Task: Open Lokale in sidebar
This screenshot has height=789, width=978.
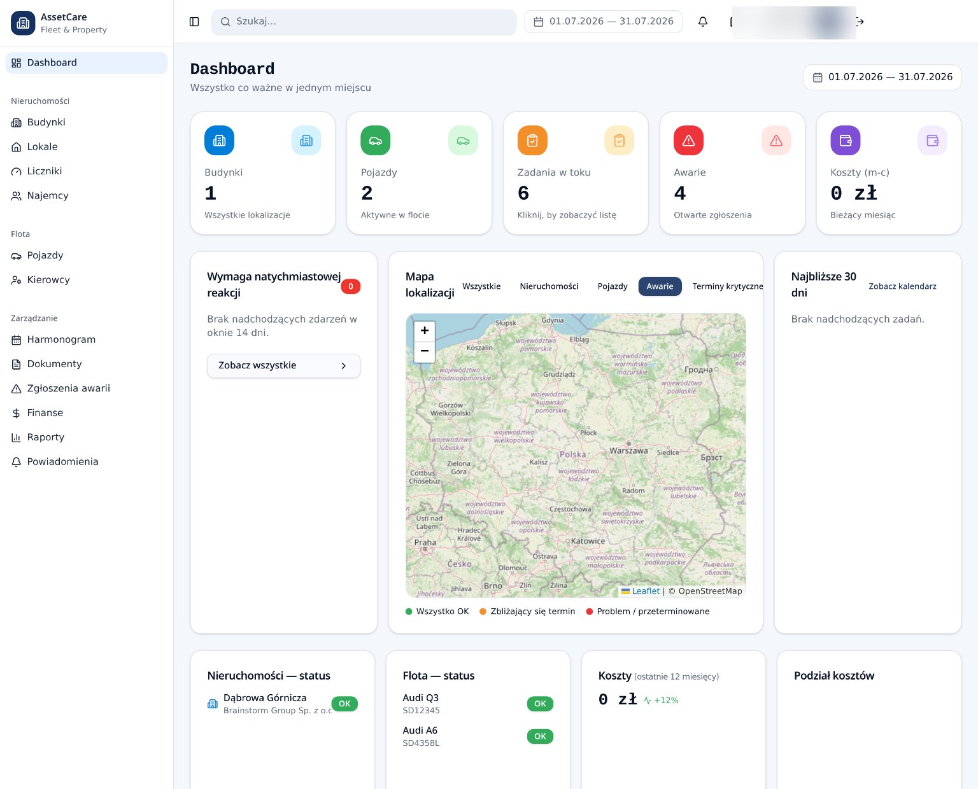Action: coord(87,147)
